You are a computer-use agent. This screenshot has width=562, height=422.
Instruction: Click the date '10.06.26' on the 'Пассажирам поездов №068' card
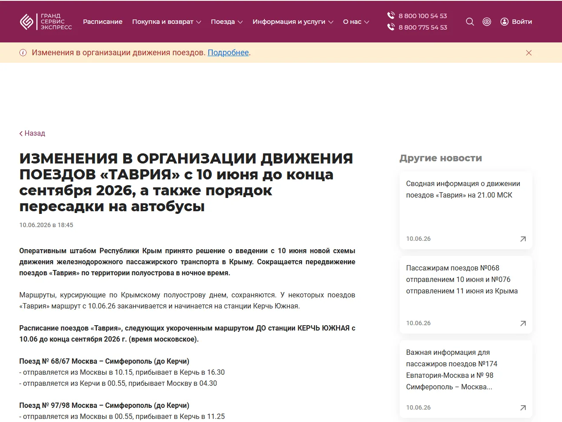[x=418, y=323]
